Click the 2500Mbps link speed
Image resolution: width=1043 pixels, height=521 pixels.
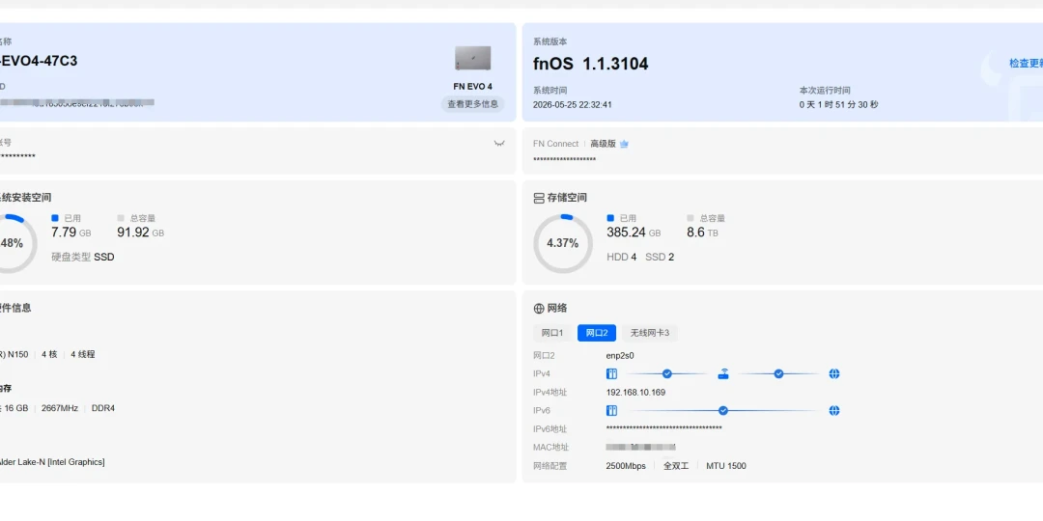(x=626, y=466)
